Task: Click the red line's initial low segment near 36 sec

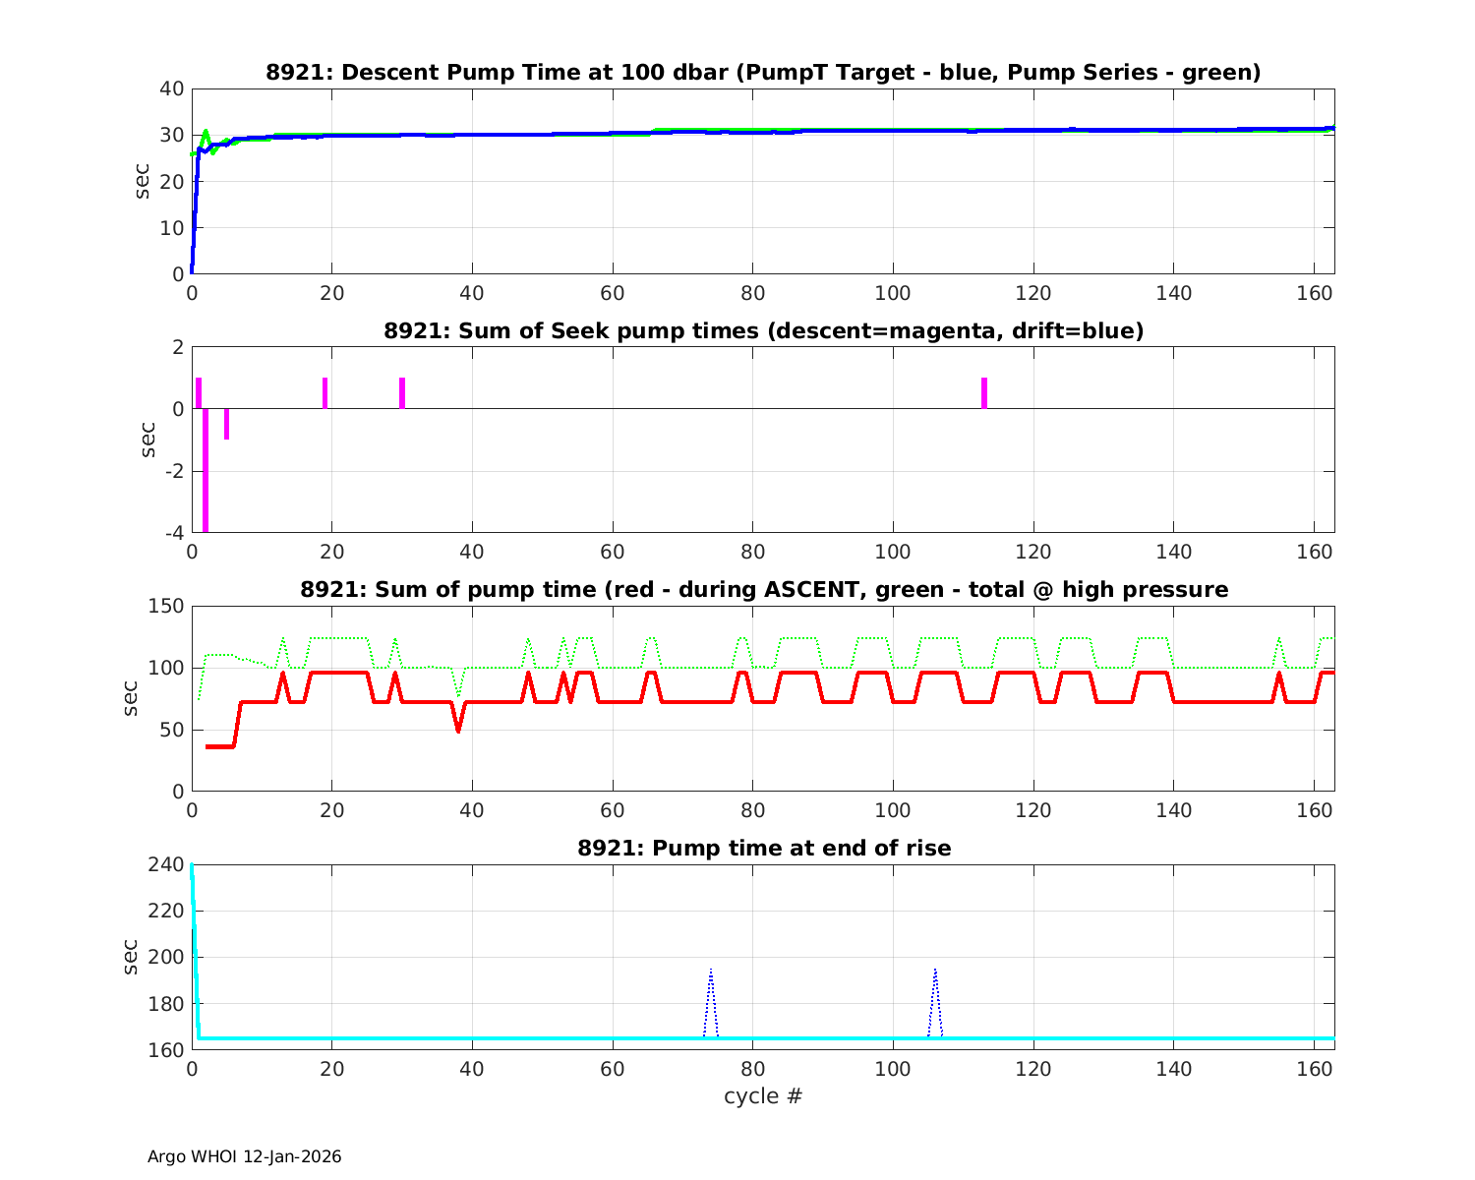Action: pyautogui.click(x=220, y=746)
